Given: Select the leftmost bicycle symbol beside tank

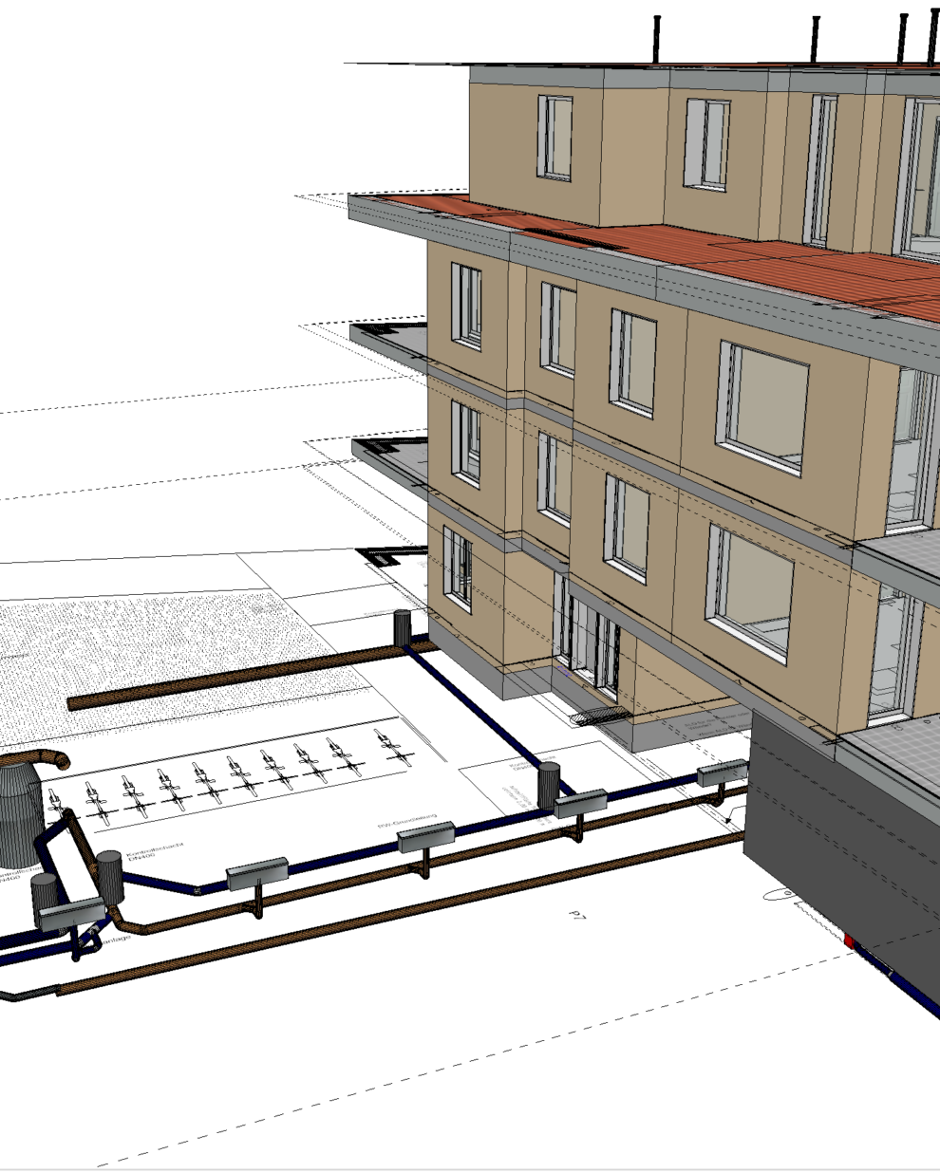Looking at the screenshot, I should [95, 802].
